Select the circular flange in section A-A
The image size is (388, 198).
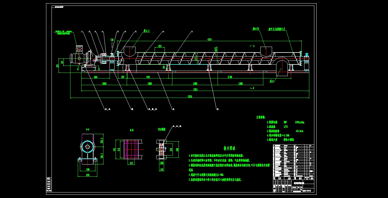click(87, 147)
